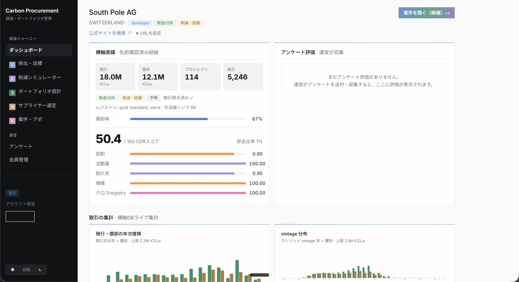519x282 pixels.
Task: Click the outlined button below アカウント設定
Action: [x=20, y=216]
